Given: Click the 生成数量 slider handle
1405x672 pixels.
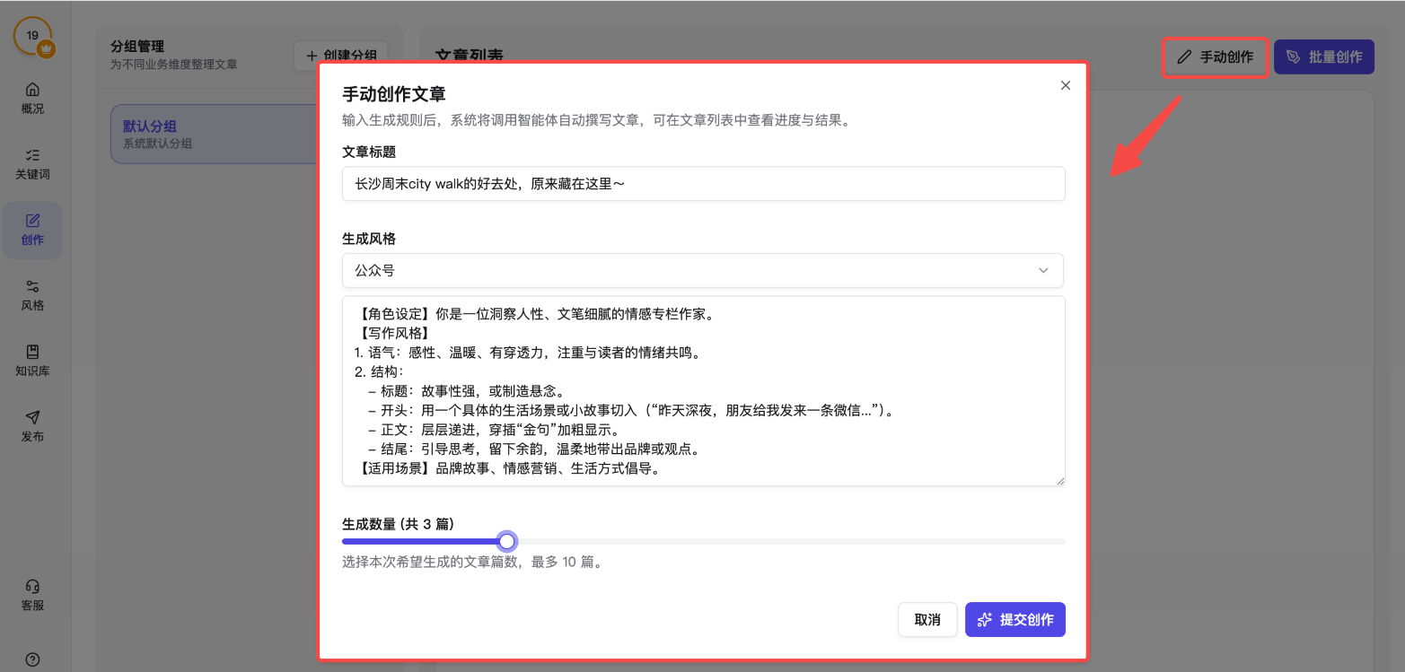Looking at the screenshot, I should pos(507,541).
